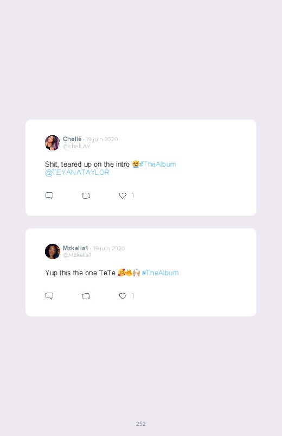Click the 19 juin 2020 date on Mzkelia1's tweet
The width and height of the screenshot is (282, 436).
click(x=109, y=248)
